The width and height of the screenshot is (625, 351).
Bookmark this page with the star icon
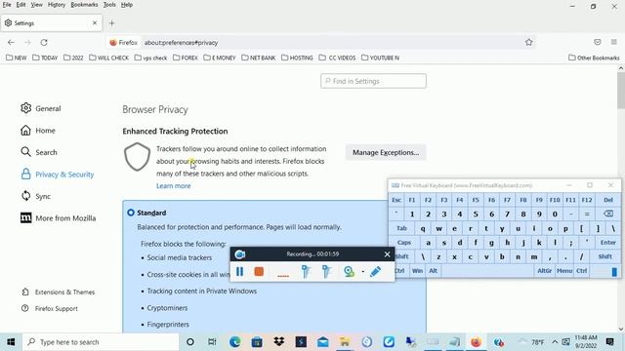click(x=529, y=42)
